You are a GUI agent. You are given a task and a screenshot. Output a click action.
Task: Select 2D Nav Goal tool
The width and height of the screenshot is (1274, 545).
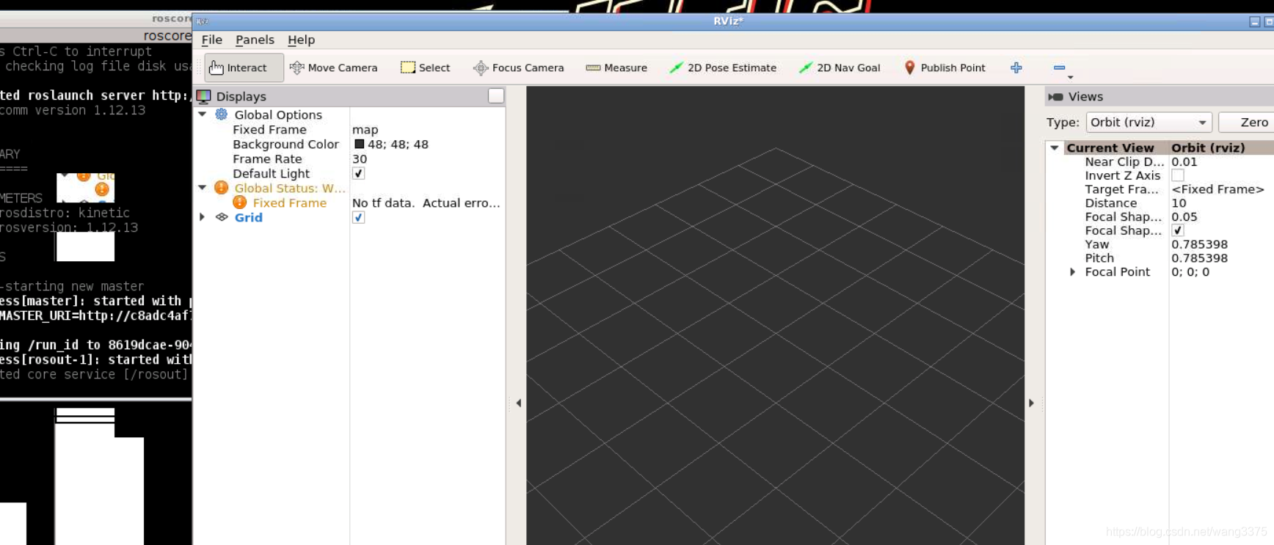pyautogui.click(x=840, y=67)
